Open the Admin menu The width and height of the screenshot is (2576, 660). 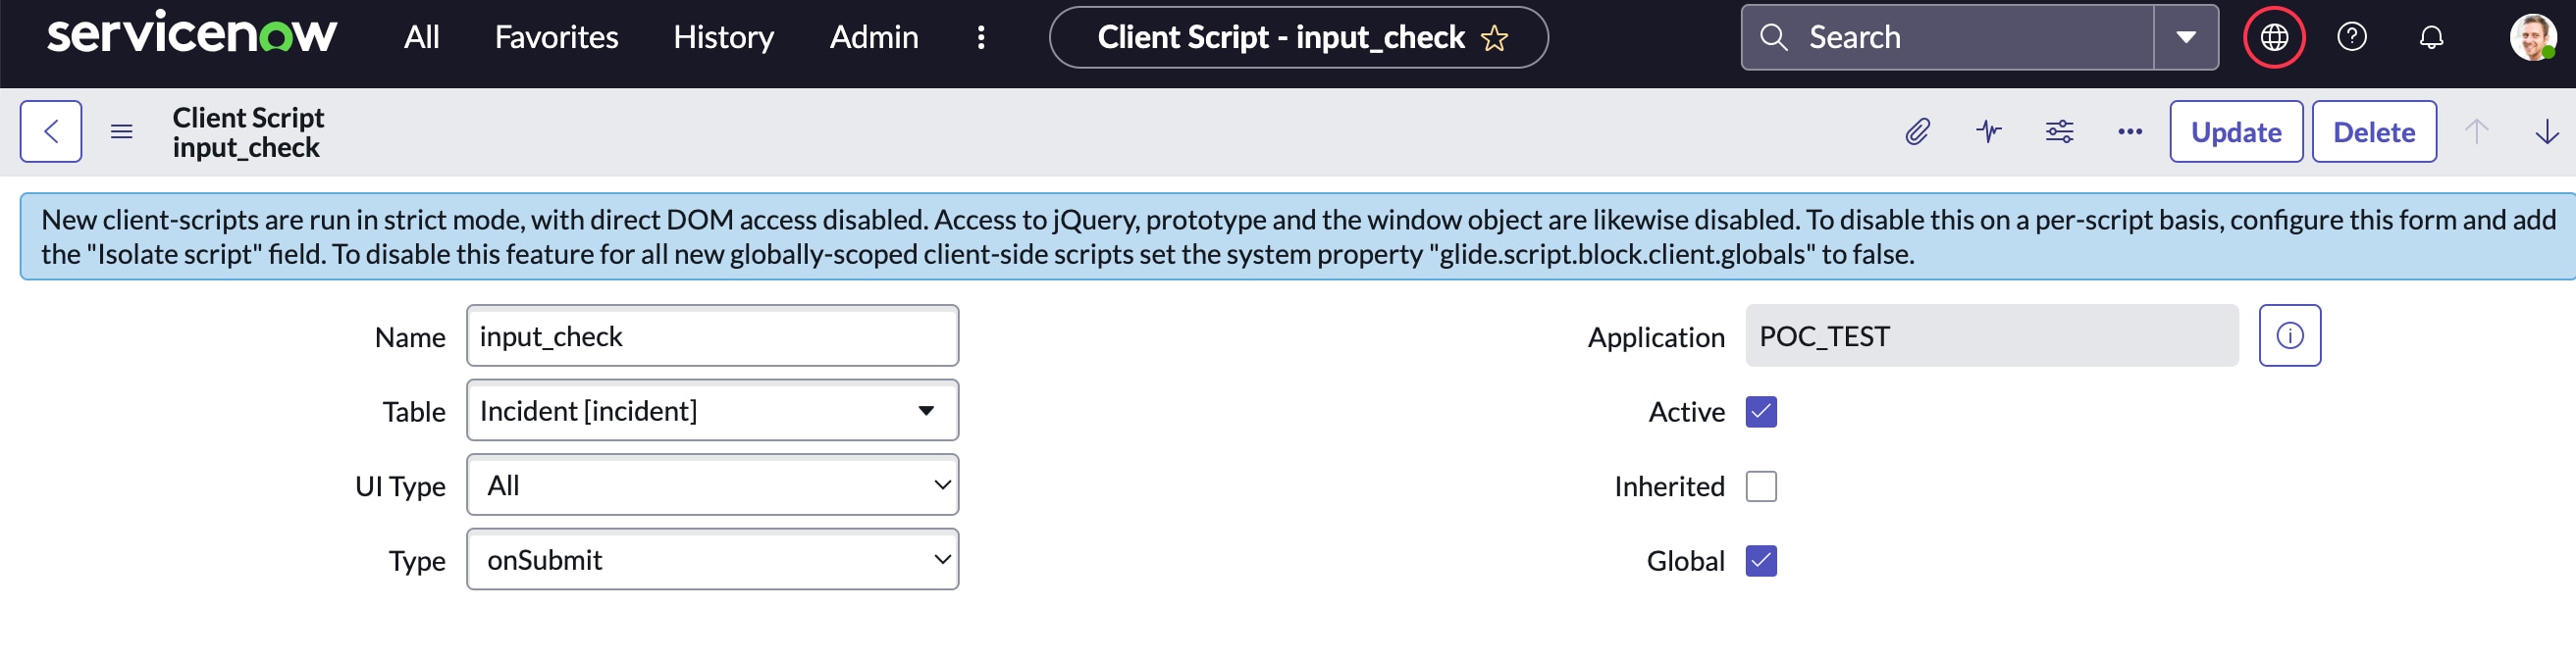[873, 37]
